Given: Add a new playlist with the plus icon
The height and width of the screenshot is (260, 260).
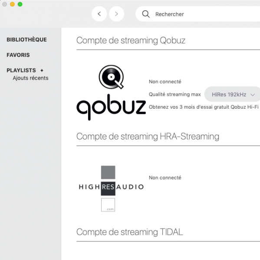Looking at the screenshot, I should (42, 71).
